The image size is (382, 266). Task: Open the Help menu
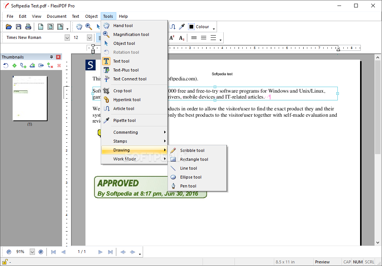pos(123,16)
